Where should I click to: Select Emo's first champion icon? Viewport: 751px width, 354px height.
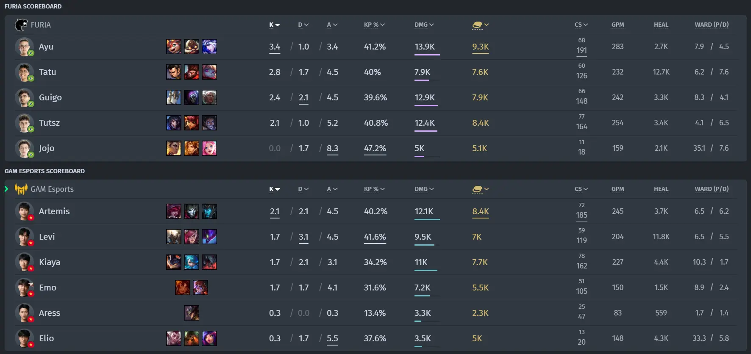183,288
